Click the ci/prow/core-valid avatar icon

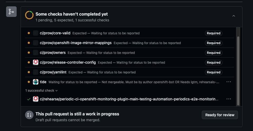(x=36, y=33)
